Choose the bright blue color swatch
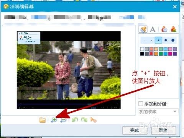The image size is (184, 138). pyautogui.click(x=166, y=54)
